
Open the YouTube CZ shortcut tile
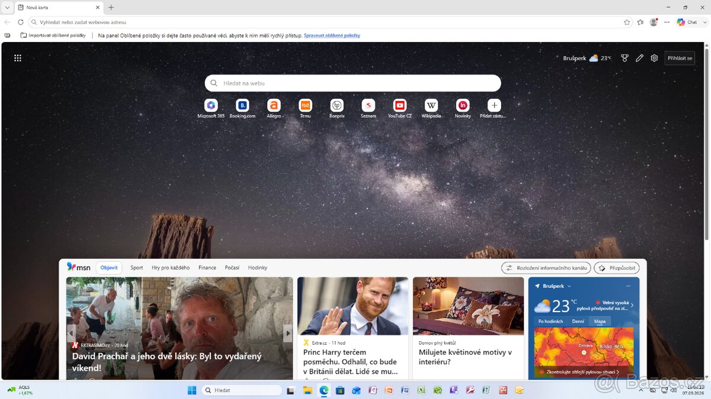[x=400, y=108]
